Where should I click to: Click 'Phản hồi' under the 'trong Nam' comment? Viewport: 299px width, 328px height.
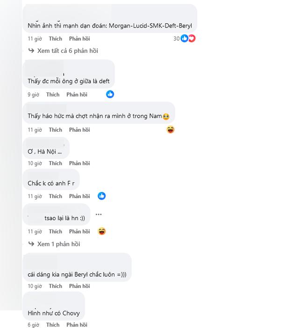pos(79,130)
